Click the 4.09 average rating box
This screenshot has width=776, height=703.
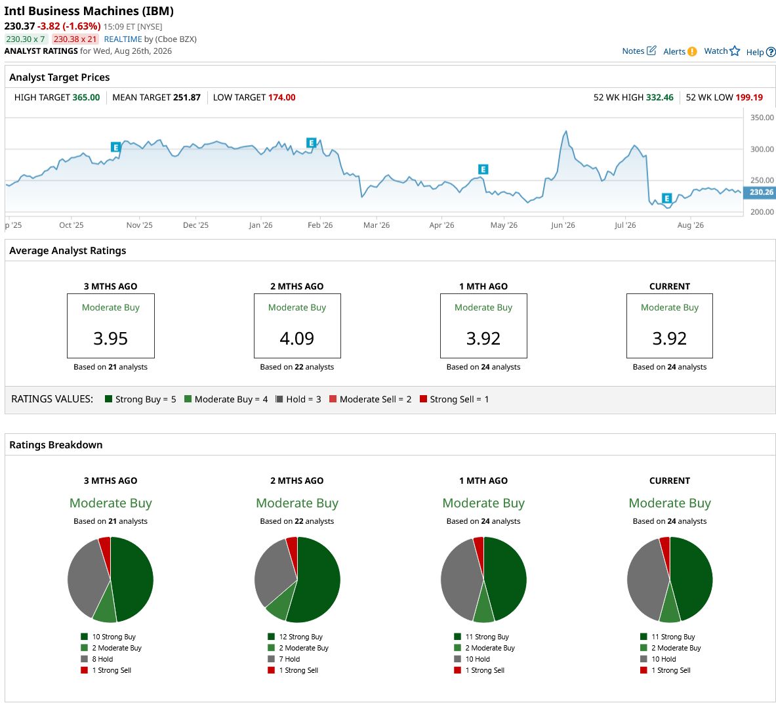[x=297, y=326]
